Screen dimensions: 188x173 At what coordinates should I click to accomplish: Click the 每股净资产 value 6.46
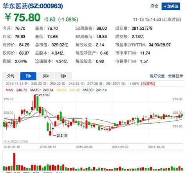(104, 53)
